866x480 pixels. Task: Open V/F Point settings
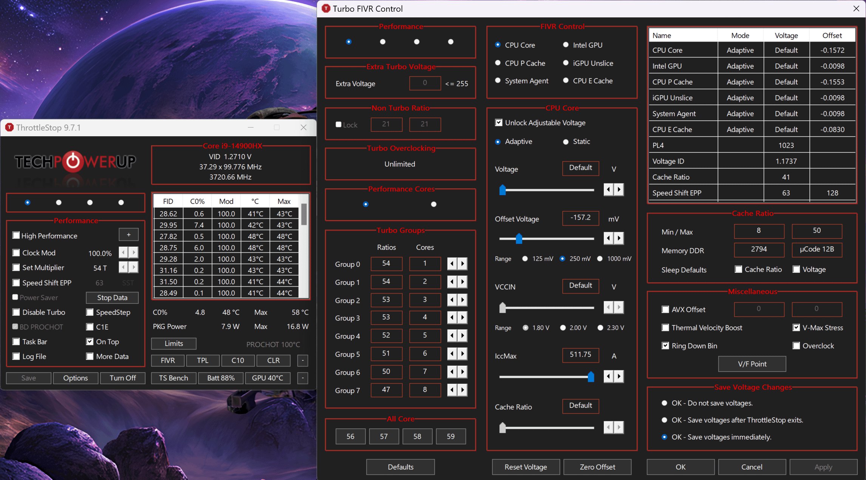[x=752, y=364]
